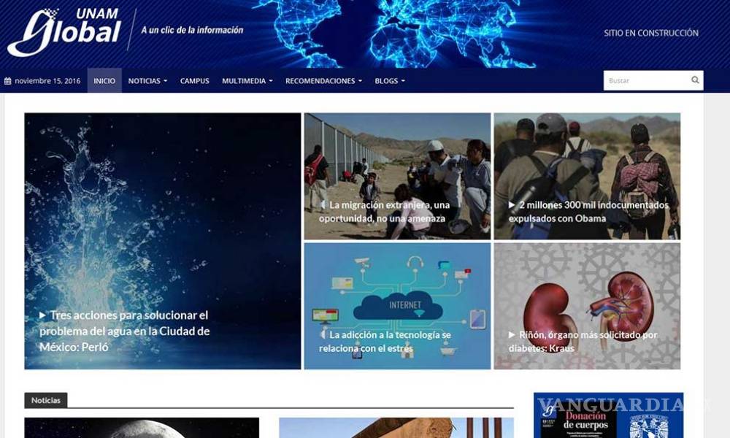Open adicción a la tecnología article
Screen dimensions: 730x438
click(x=385, y=341)
